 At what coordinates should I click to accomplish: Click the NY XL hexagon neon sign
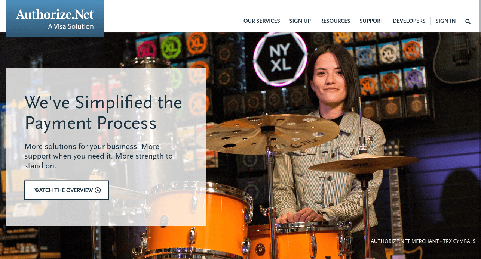281,58
